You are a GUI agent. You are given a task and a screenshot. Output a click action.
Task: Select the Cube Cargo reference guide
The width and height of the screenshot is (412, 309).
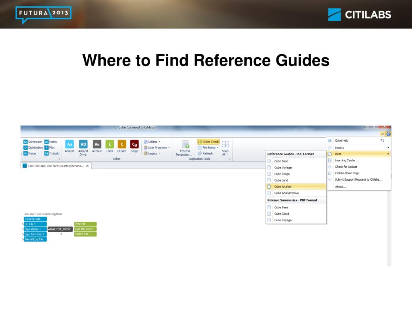(296, 174)
